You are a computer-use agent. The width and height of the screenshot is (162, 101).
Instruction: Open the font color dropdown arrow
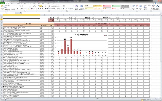[33, 9]
